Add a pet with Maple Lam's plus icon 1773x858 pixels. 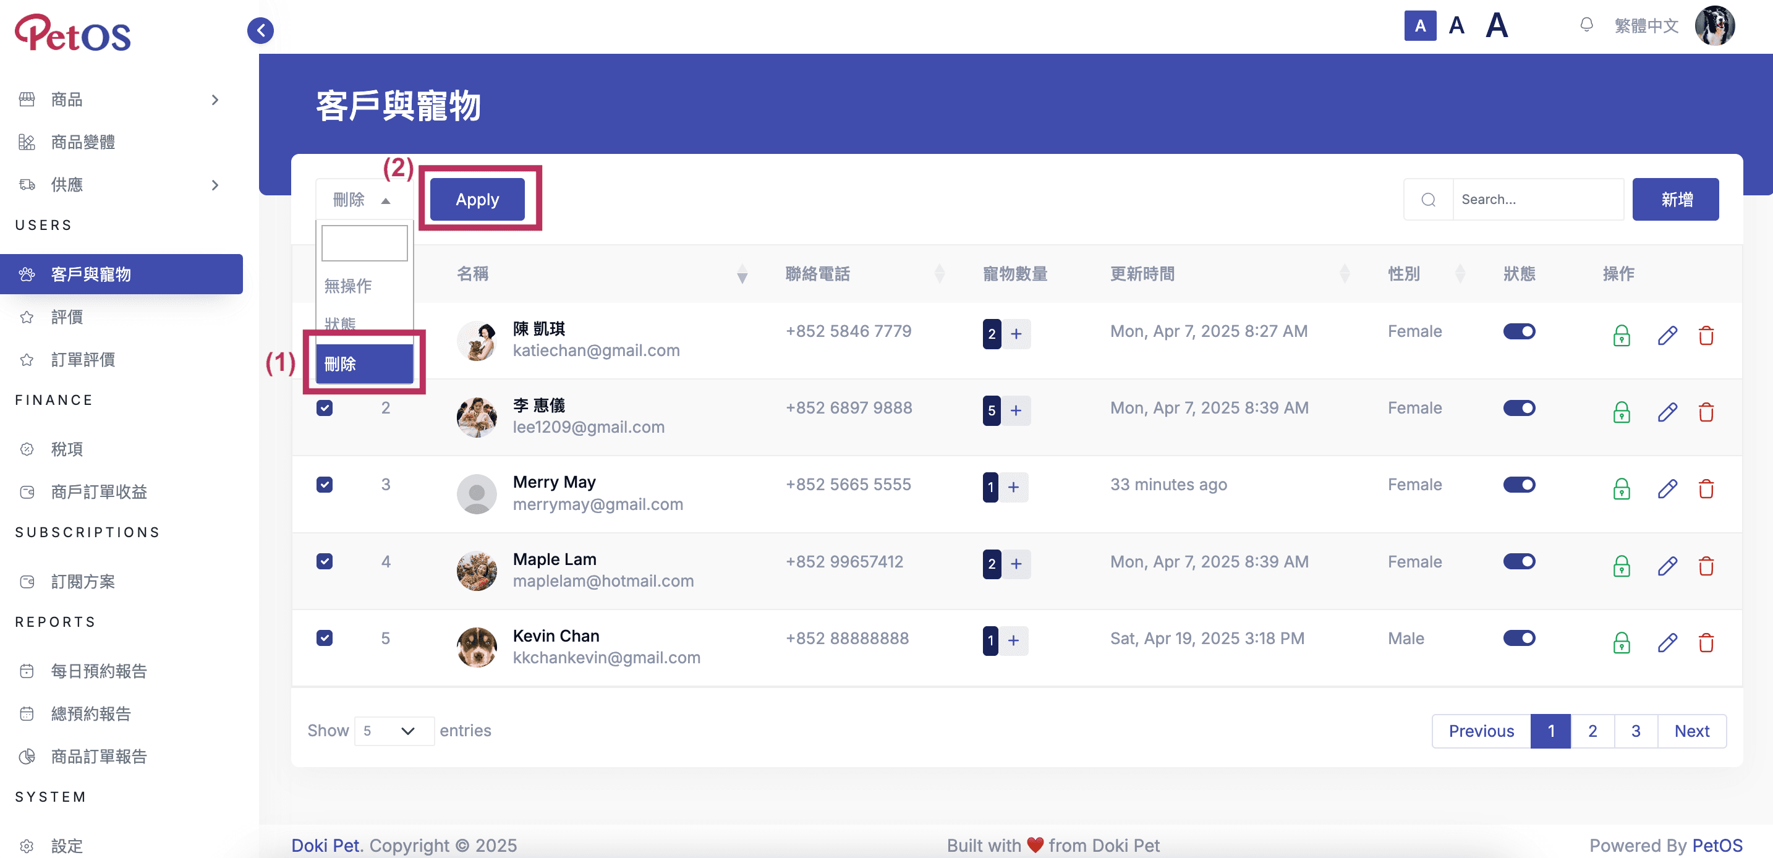coord(1015,564)
